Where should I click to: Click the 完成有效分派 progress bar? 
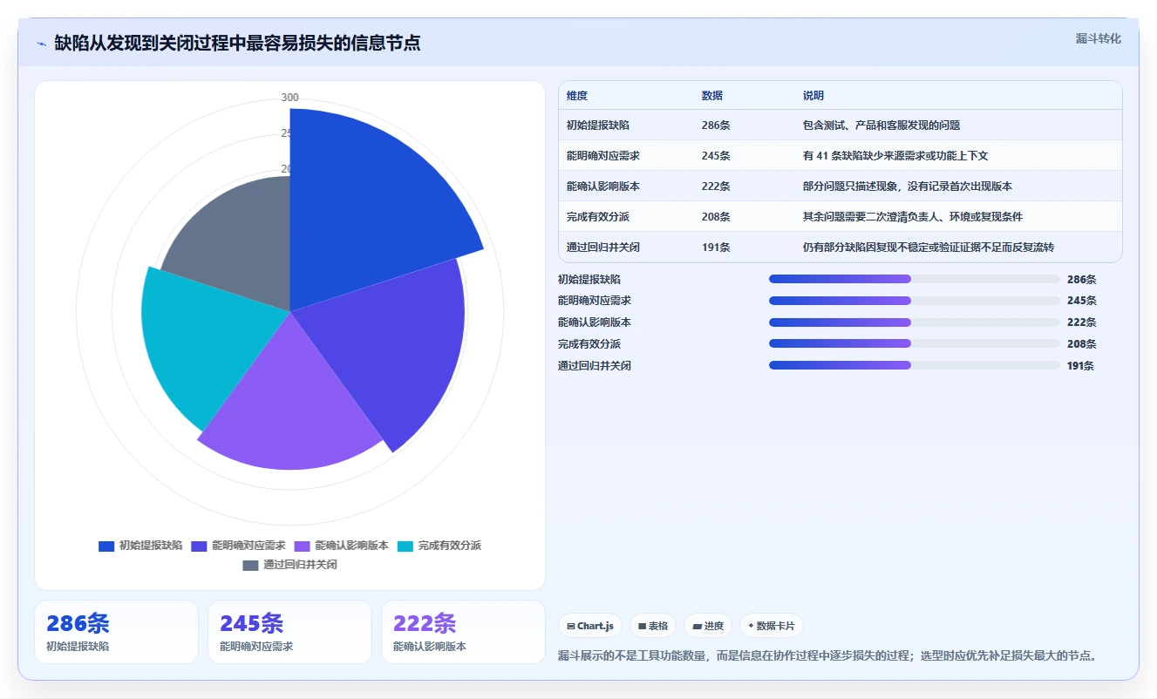pyautogui.click(x=915, y=343)
